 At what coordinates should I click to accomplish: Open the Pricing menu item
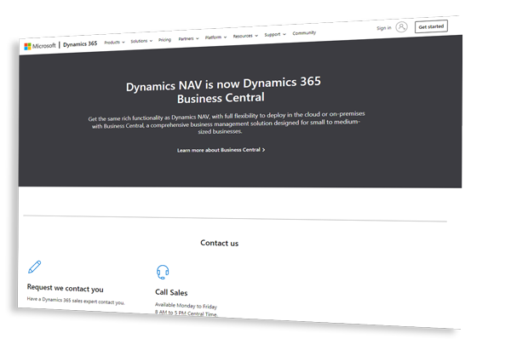pyautogui.click(x=164, y=39)
